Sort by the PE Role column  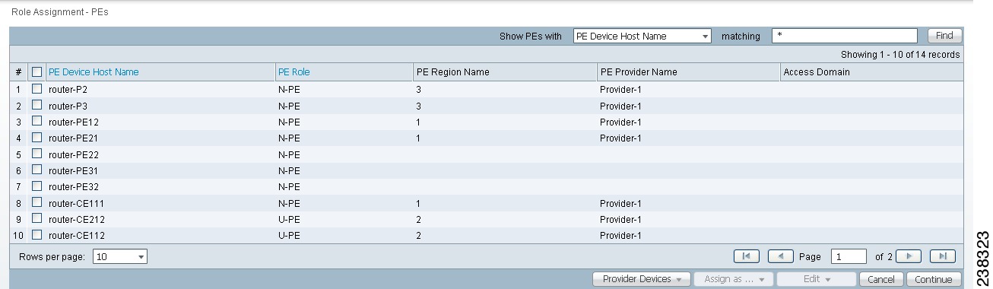[294, 72]
